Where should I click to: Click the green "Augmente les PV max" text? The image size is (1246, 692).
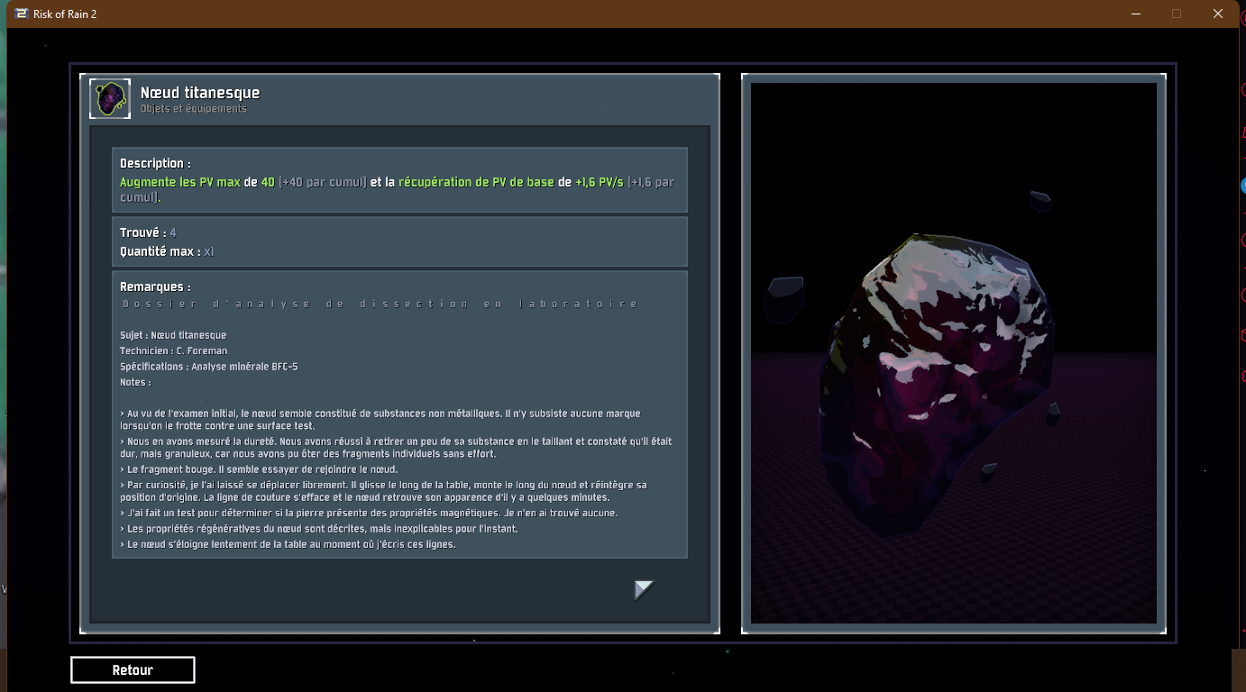coord(179,182)
